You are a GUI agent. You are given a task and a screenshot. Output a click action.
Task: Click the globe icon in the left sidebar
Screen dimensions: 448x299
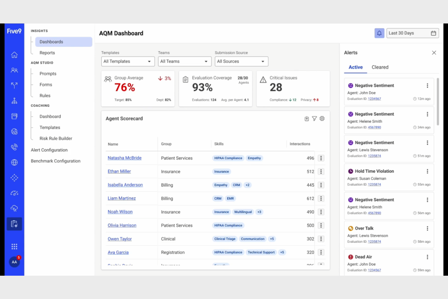click(14, 162)
